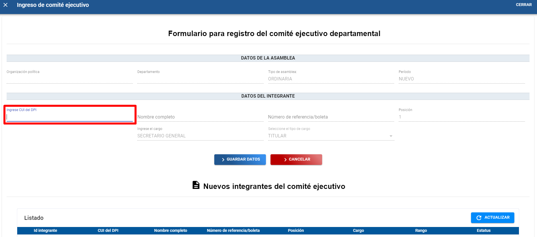Click the Período field
The image size is (537, 237).
pos(461,79)
